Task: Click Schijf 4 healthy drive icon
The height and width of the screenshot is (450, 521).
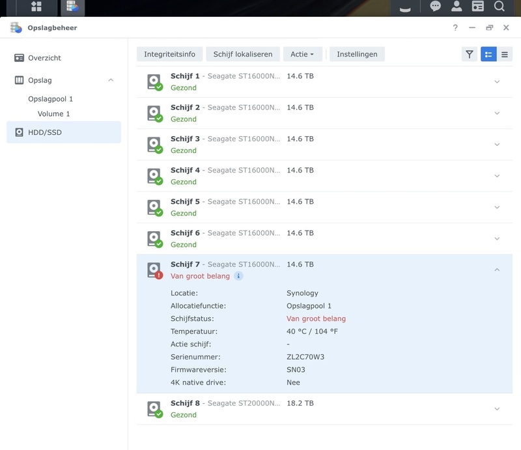Action: pyautogui.click(x=155, y=176)
